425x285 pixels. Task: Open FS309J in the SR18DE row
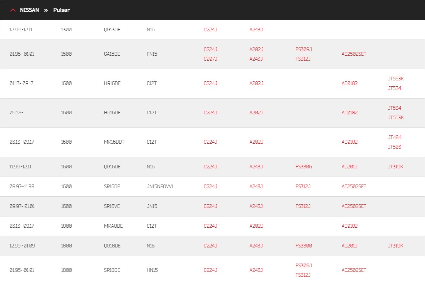click(304, 266)
